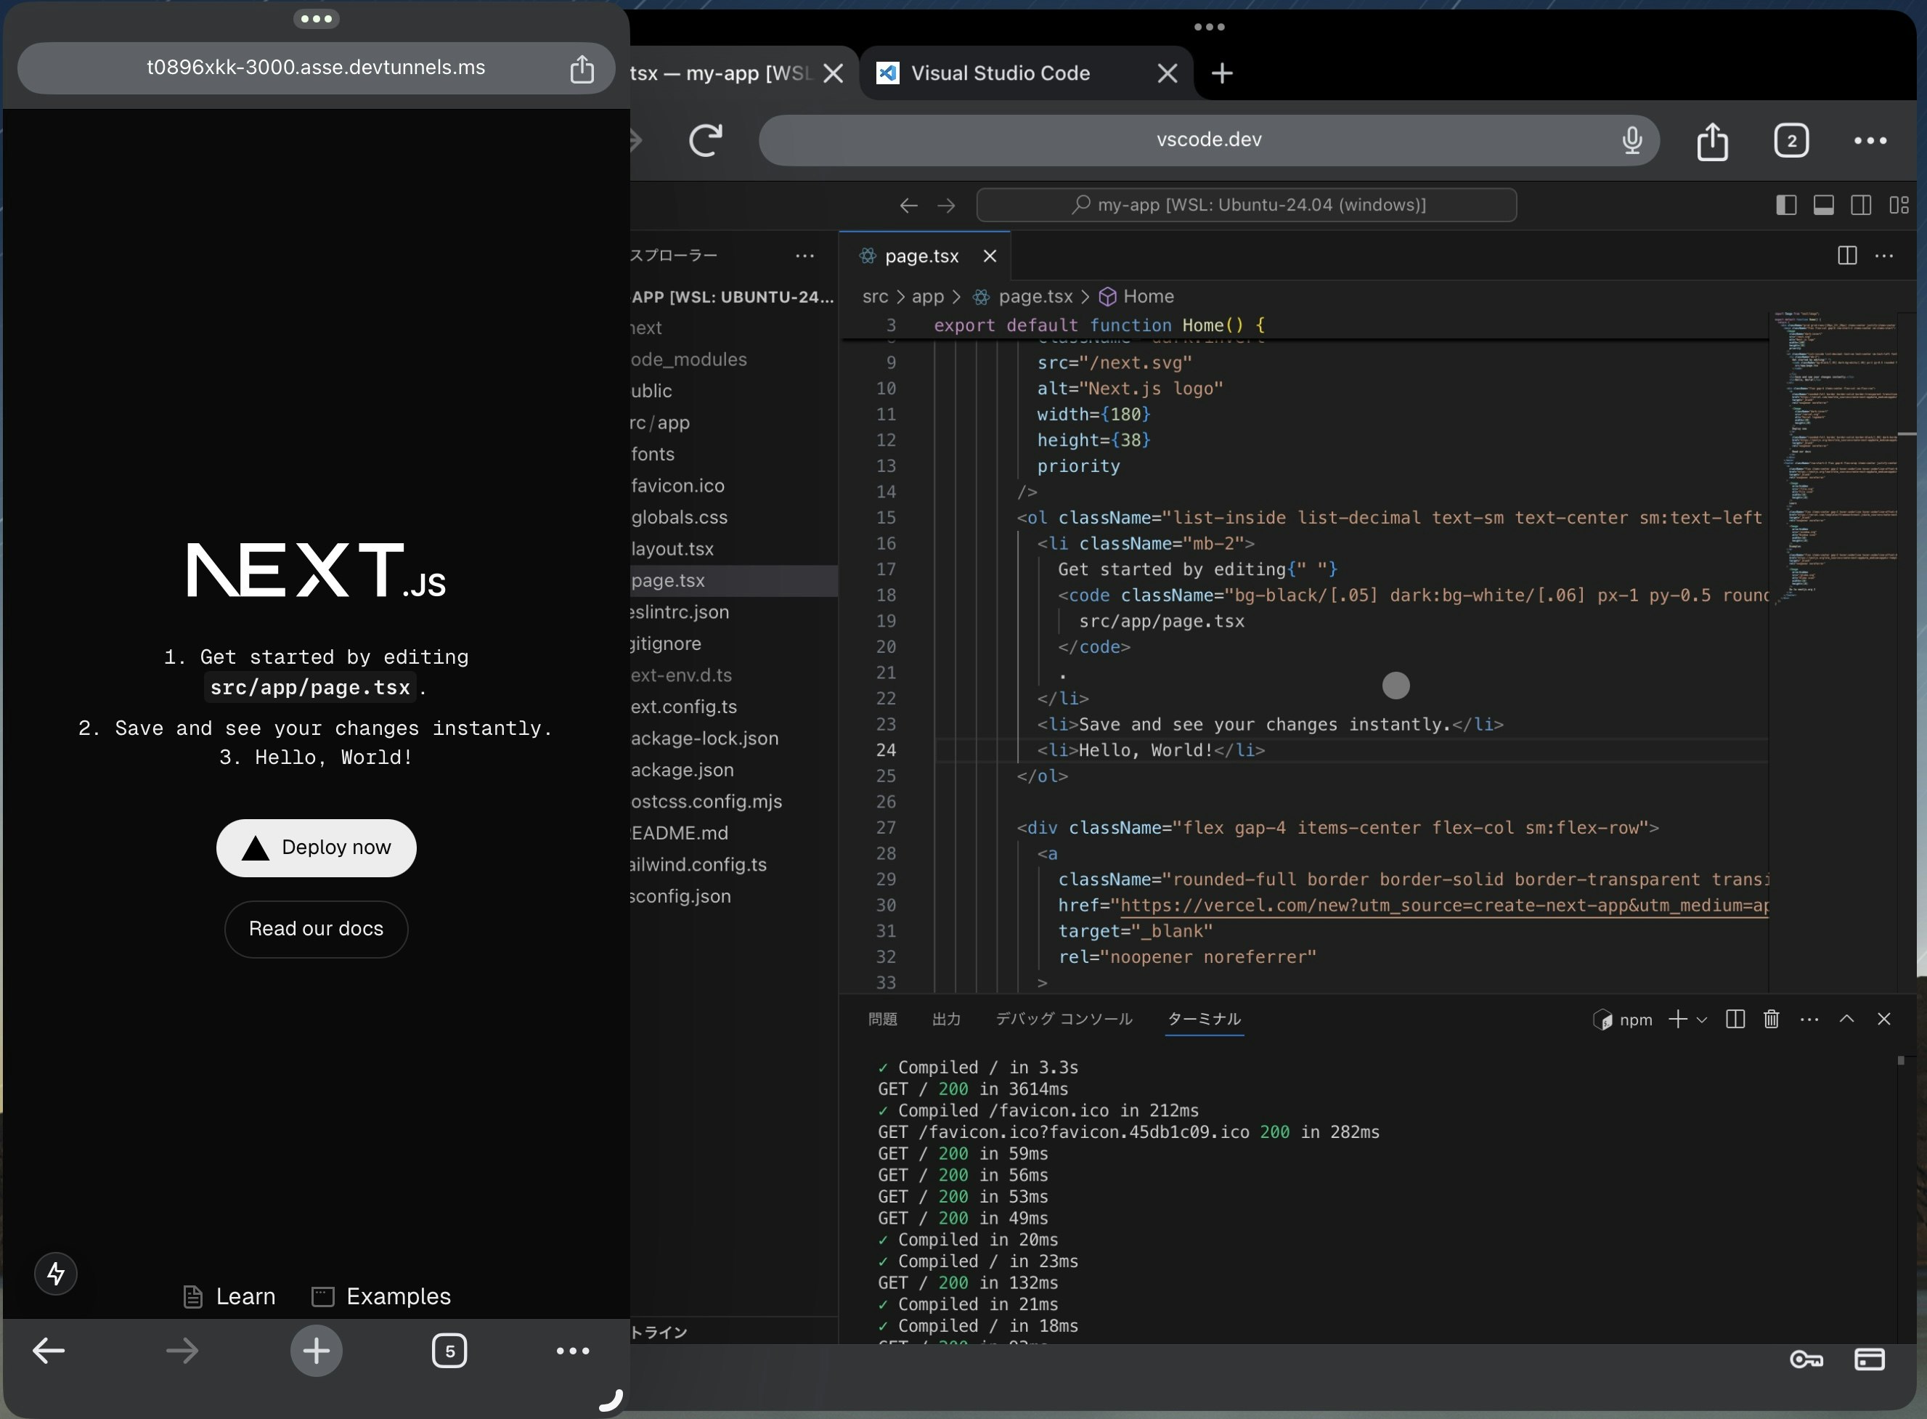Click the code minimap preview
1927x1419 pixels.
point(1834,455)
